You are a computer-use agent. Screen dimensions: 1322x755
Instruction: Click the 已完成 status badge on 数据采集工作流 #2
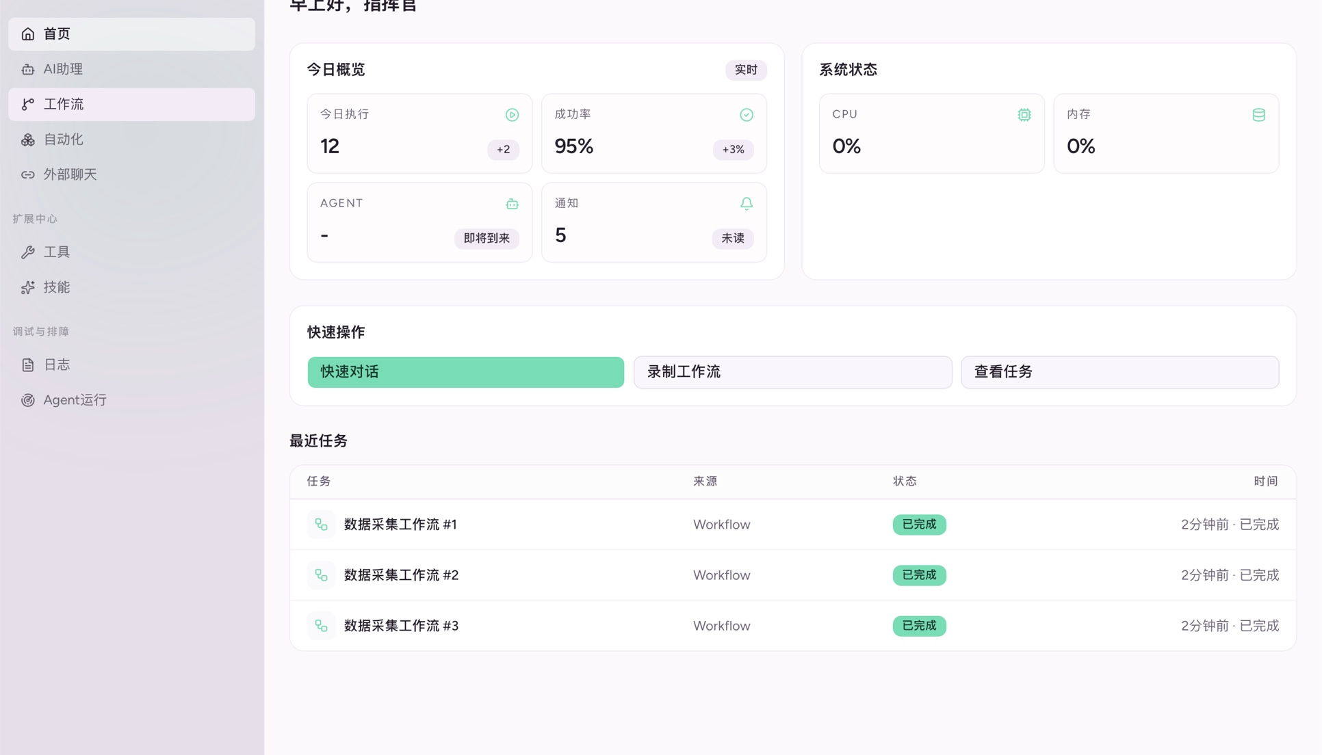coord(919,575)
